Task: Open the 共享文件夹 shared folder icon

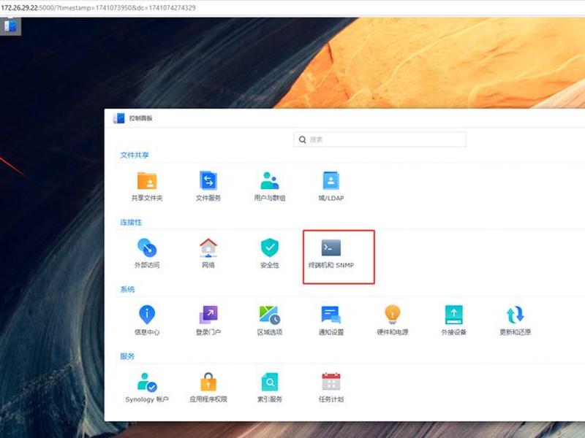Action: (x=147, y=180)
